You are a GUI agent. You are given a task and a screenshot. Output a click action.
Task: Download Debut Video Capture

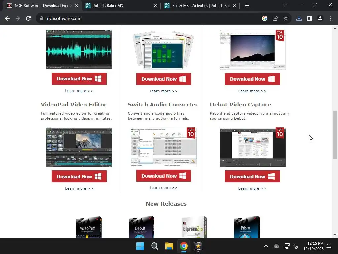(253, 176)
